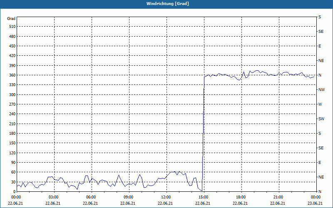Click the 30 y-axis tick label
Viewport: 333px width, 208px height.
pos(13,182)
